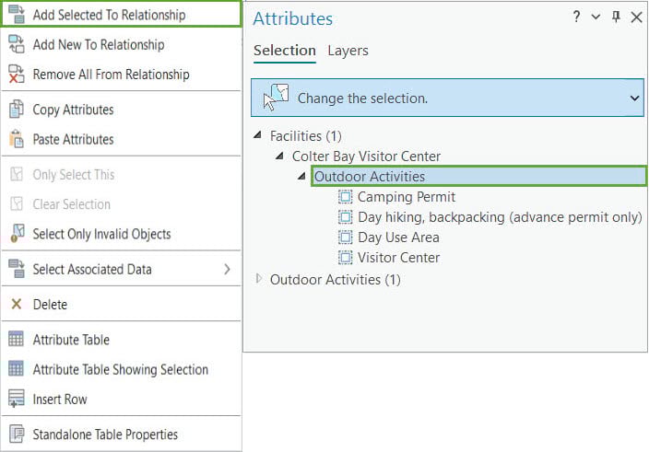Select the Day Use Area row
Image resolution: width=649 pixels, height=452 pixels.
[x=398, y=238]
